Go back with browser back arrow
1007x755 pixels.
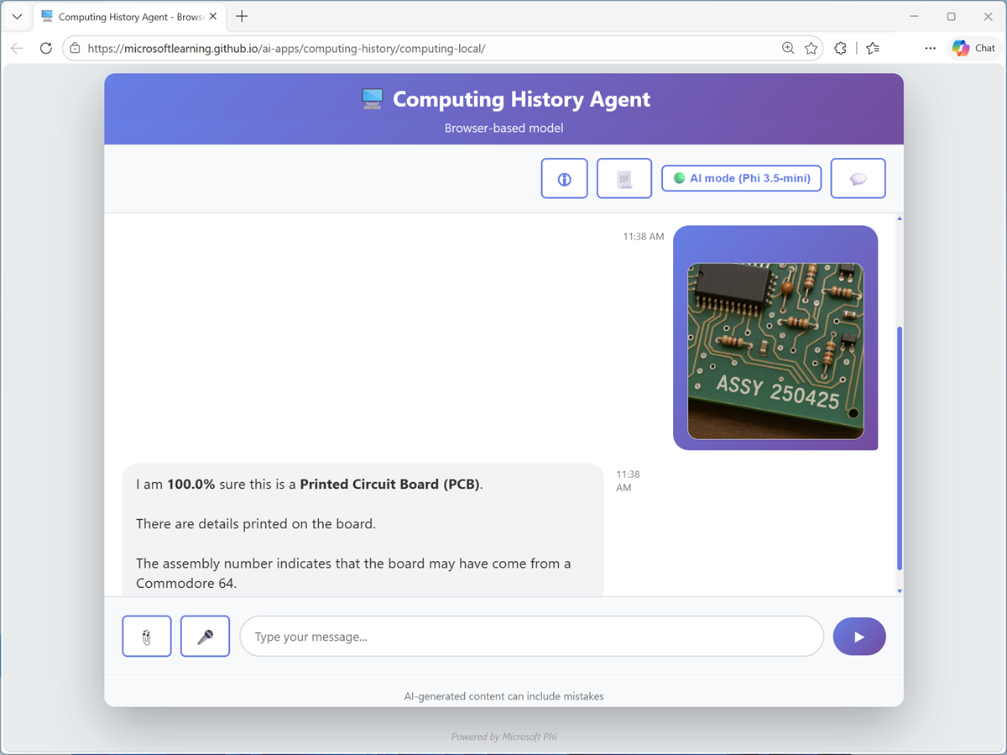pos(18,48)
